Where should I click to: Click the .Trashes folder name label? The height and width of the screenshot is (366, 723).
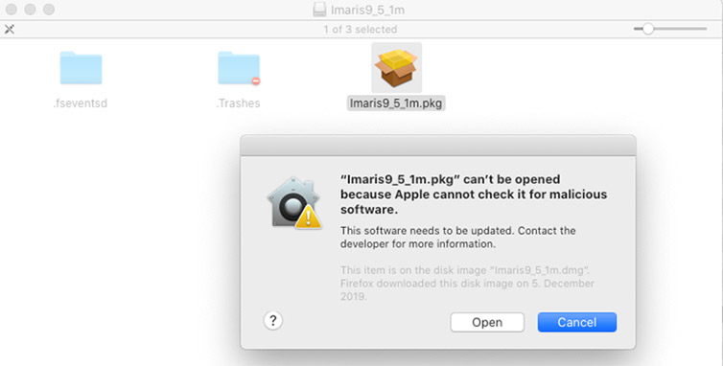tap(238, 103)
